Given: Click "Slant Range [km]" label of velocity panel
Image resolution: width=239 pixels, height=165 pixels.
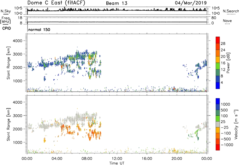Looking at the screenshot, I should (x=9, y=124).
